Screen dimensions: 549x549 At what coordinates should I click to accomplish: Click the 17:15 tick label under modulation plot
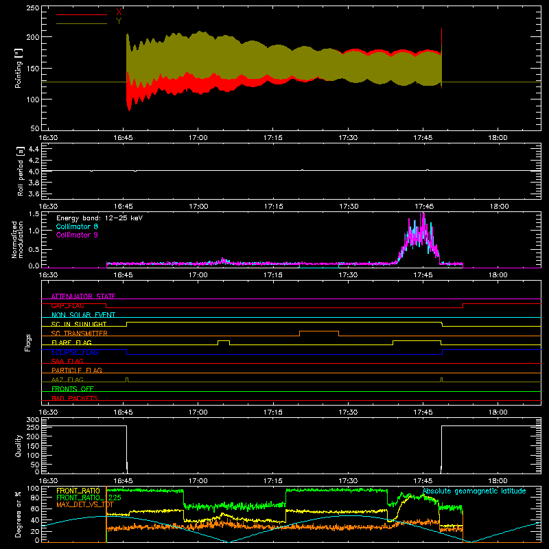273,275
